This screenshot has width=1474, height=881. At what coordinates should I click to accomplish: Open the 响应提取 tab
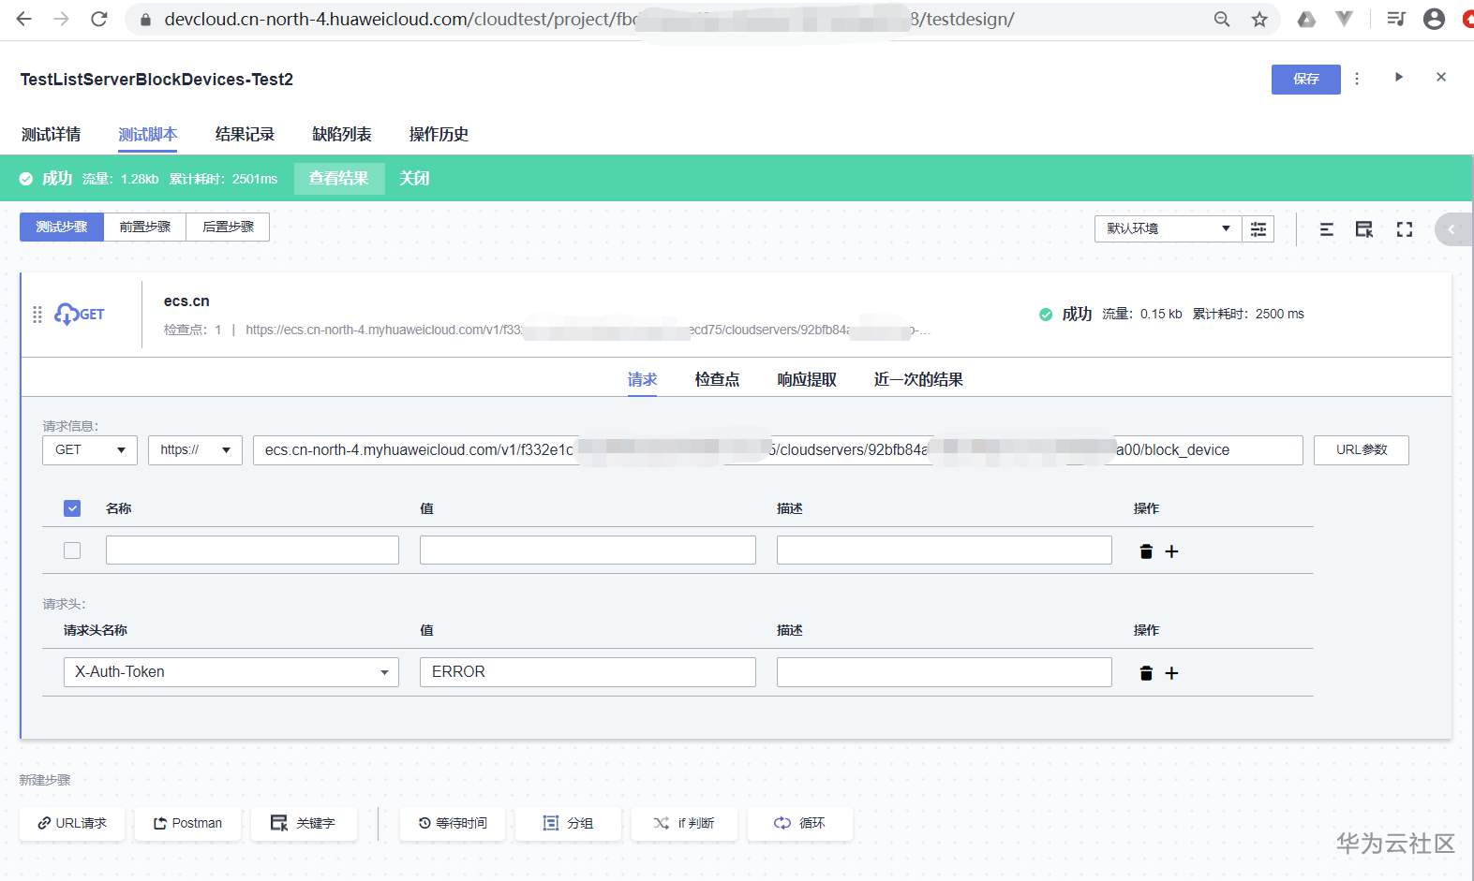pyautogui.click(x=807, y=380)
